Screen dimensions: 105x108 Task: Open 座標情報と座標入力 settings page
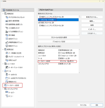click(14, 24)
